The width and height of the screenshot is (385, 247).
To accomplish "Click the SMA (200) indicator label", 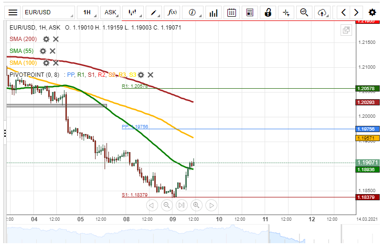I will (23, 39).
